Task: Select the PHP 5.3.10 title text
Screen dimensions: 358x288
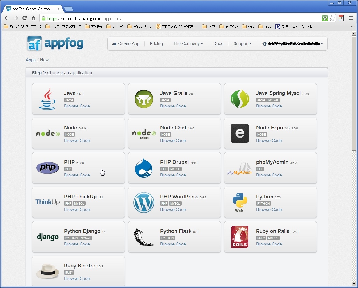Action: (x=74, y=162)
